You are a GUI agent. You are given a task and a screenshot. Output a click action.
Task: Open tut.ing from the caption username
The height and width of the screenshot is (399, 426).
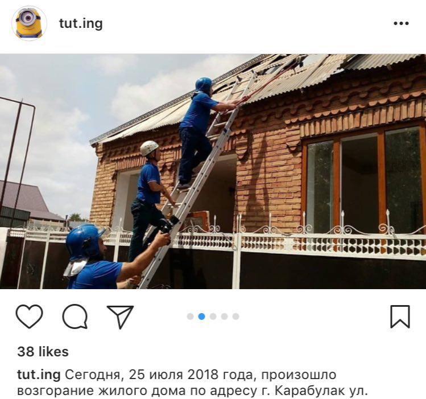pos(39,375)
